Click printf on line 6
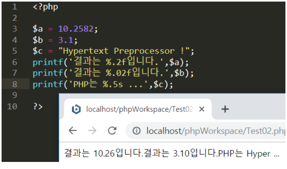 (x=48, y=62)
